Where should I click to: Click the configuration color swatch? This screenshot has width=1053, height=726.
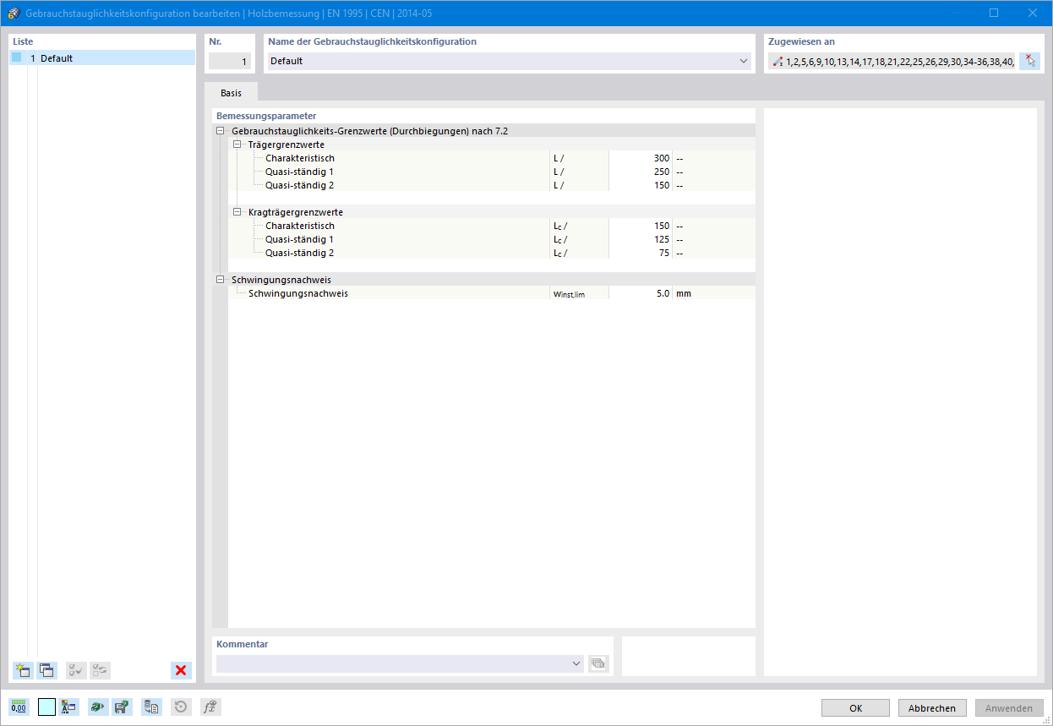pos(46,707)
